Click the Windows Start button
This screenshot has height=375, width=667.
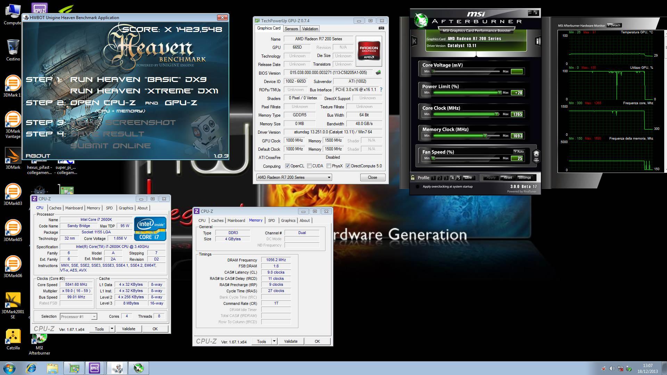click(9, 368)
